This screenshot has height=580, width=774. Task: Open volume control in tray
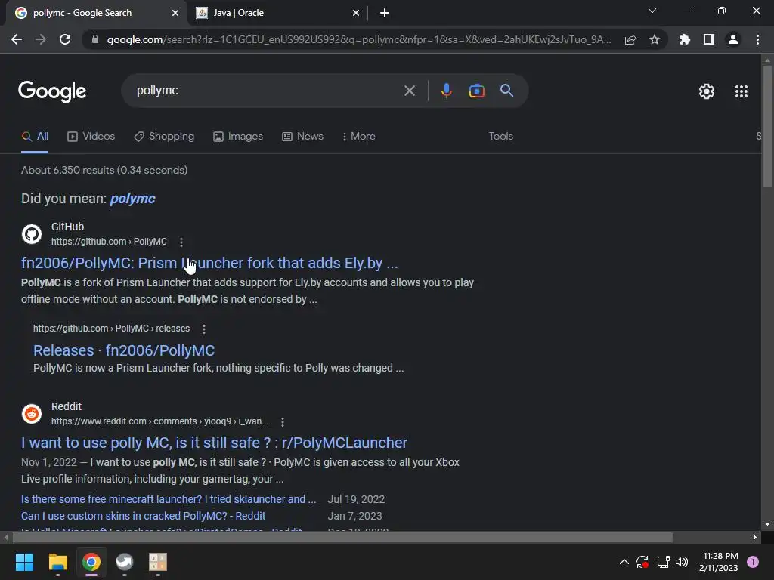(x=682, y=562)
